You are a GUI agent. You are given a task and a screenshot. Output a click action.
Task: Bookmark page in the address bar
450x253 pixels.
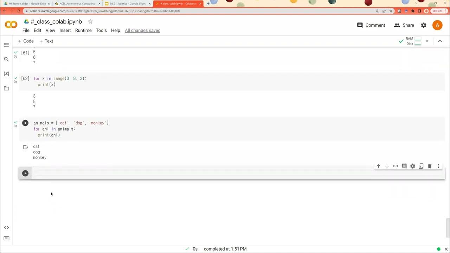coord(391,11)
